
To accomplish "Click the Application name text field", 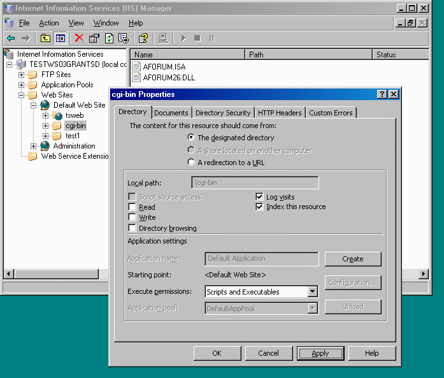I will pyautogui.click(x=262, y=258).
